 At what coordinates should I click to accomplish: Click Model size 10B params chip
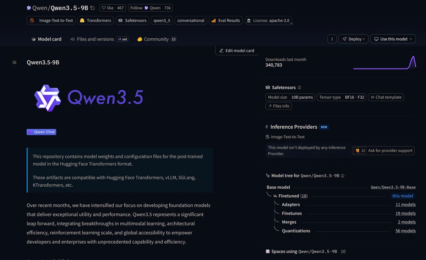pyautogui.click(x=290, y=97)
